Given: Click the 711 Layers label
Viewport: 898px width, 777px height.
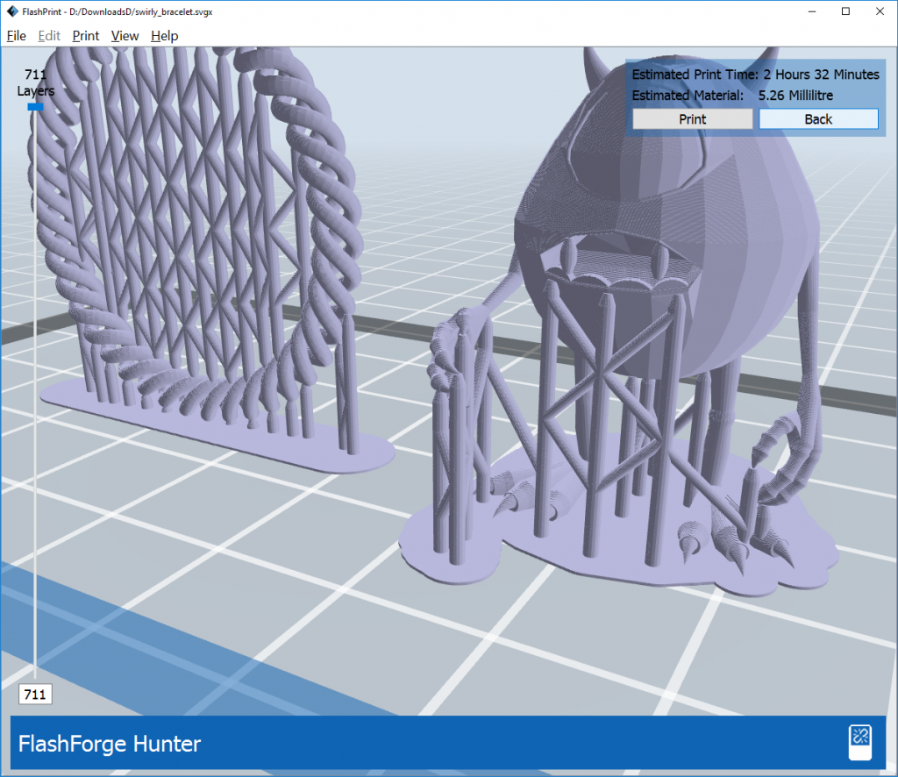Looking at the screenshot, I should (35, 82).
